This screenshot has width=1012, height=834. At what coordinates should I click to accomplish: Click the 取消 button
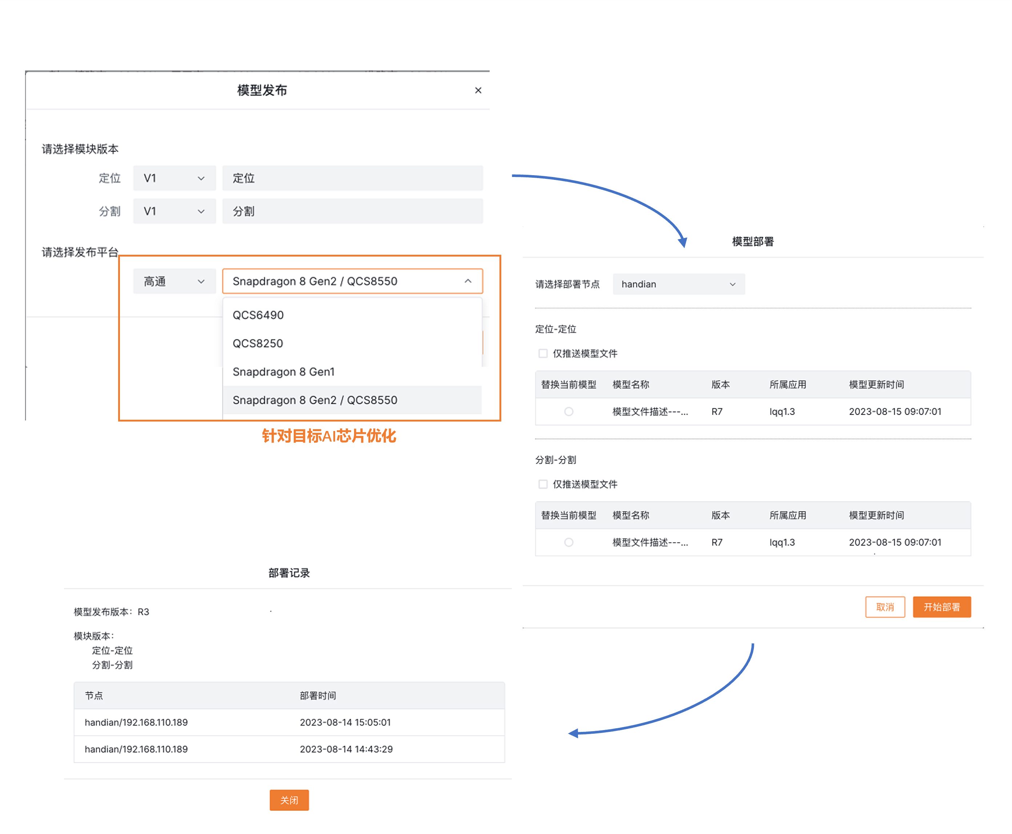[885, 607]
